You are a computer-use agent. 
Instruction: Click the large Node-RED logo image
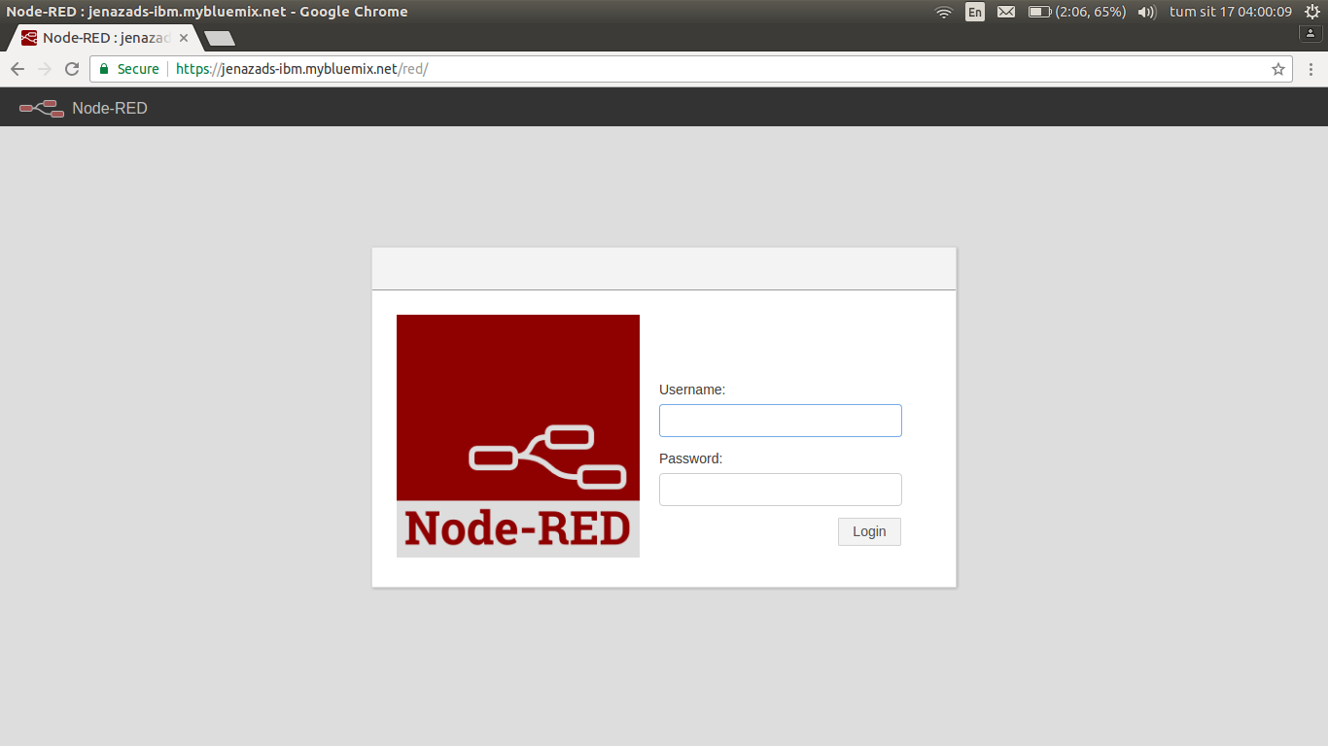518,436
